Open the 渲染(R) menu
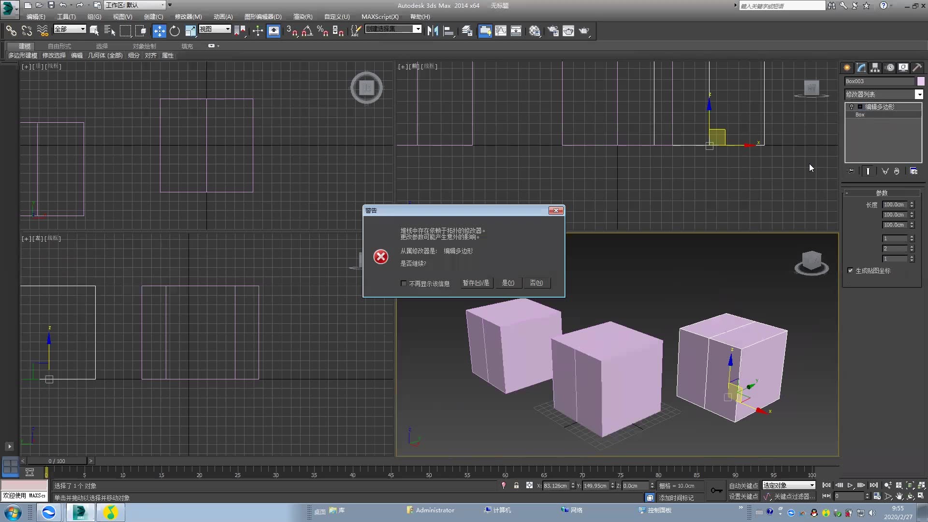The width and height of the screenshot is (928, 522). pos(302,16)
